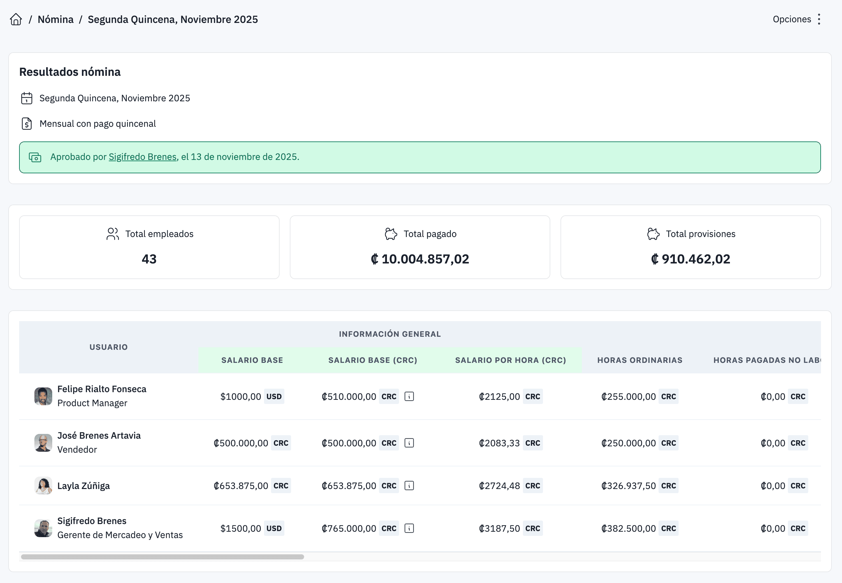Viewport: 842px width, 583px height.
Task: Click the horizontal table scrollbar
Action: [x=162, y=557]
